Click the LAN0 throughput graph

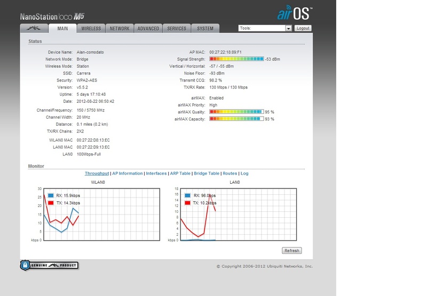pyautogui.click(x=238, y=215)
